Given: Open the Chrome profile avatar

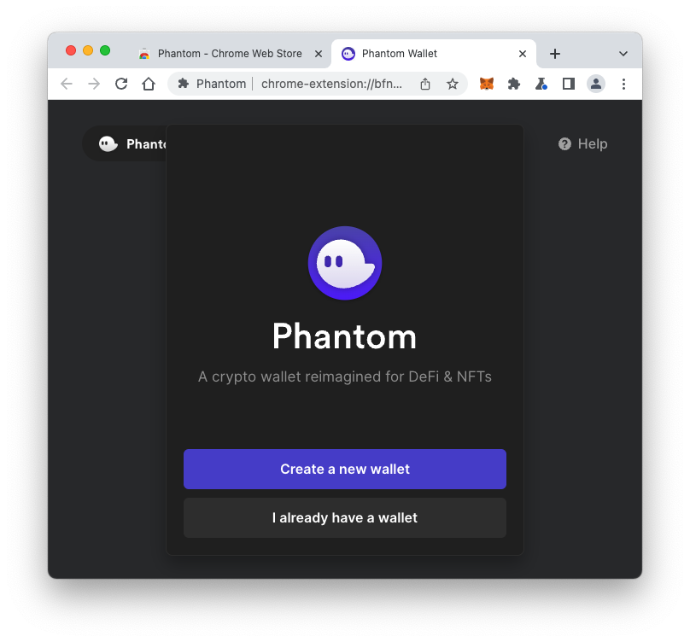Looking at the screenshot, I should pos(595,84).
